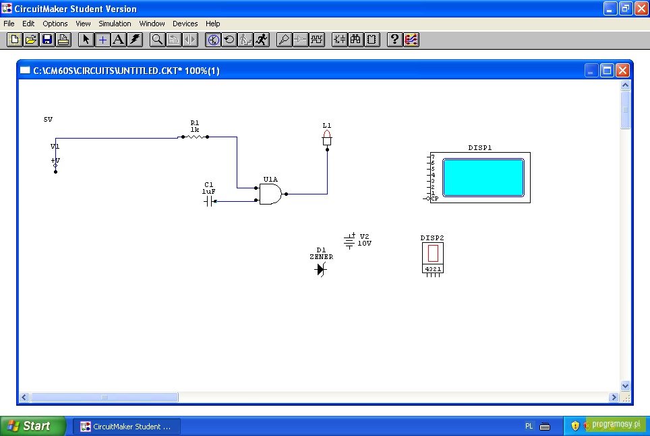Toggle the analog/digital mode transistor icon

[x=213, y=40]
